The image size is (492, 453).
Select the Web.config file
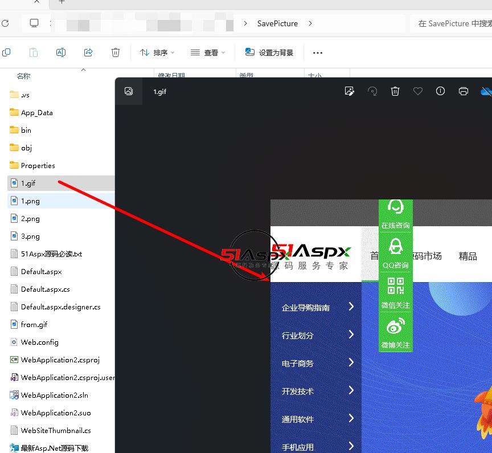pos(39,342)
